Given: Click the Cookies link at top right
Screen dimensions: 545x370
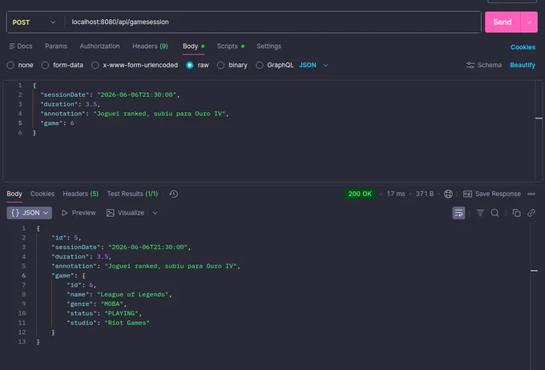Looking at the screenshot, I should click(x=523, y=47).
